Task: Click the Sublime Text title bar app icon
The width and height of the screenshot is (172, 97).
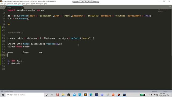Action: (x=1, y=1)
